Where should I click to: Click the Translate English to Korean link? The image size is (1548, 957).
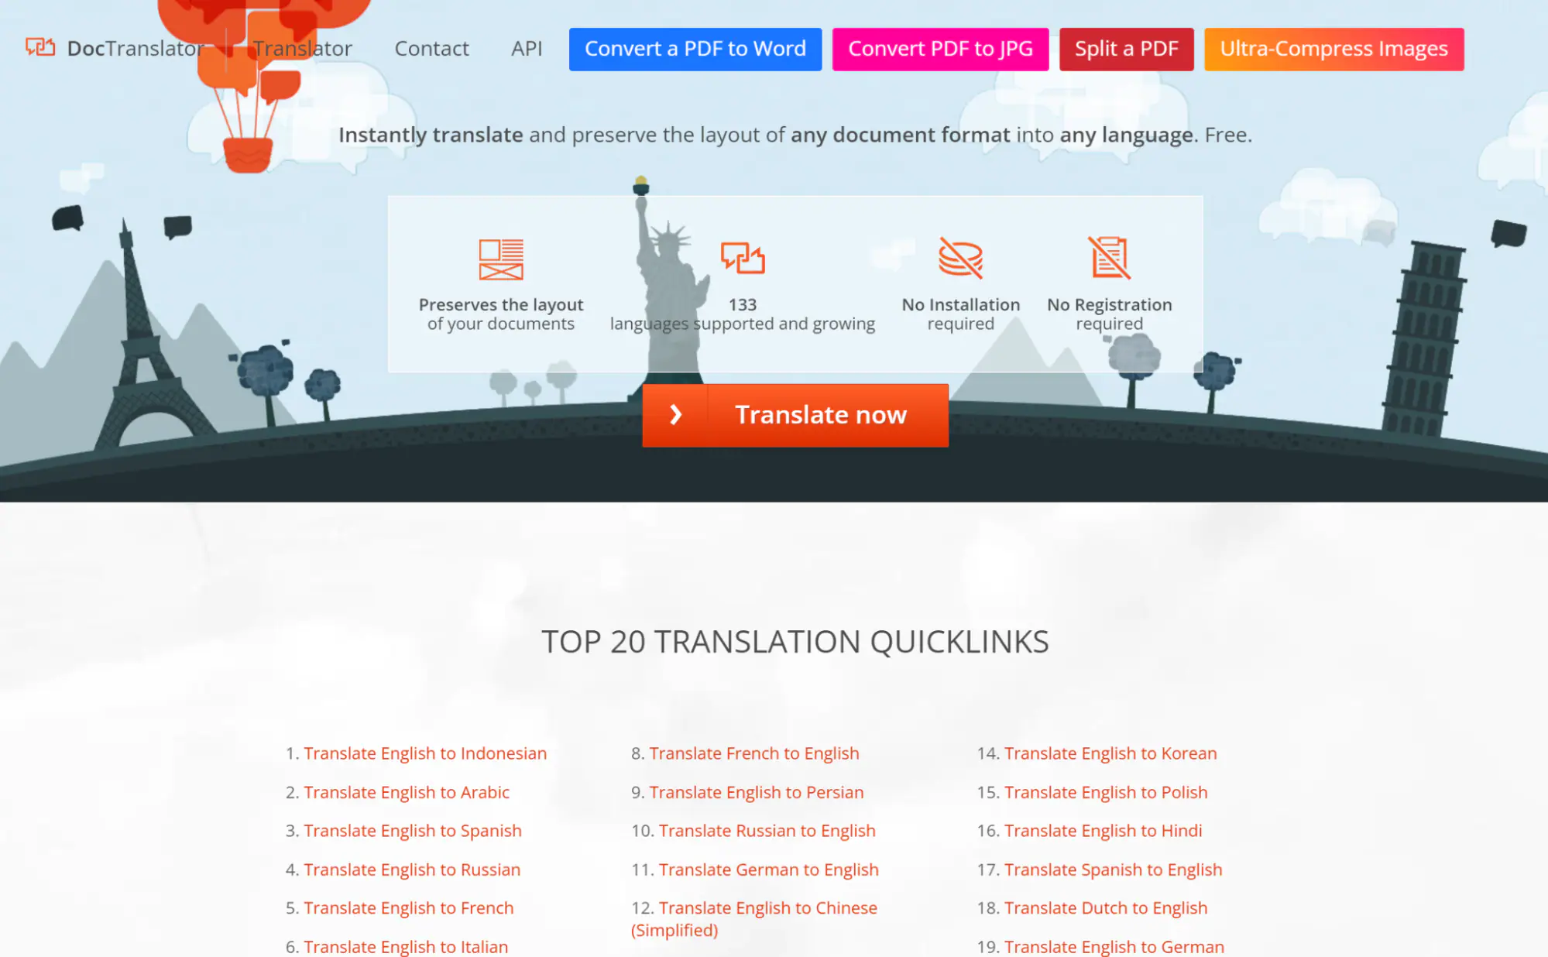(1110, 753)
